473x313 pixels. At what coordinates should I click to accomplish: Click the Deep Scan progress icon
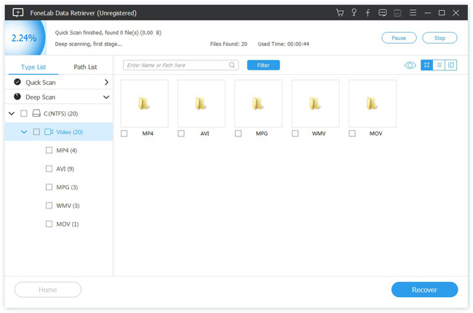coord(17,97)
